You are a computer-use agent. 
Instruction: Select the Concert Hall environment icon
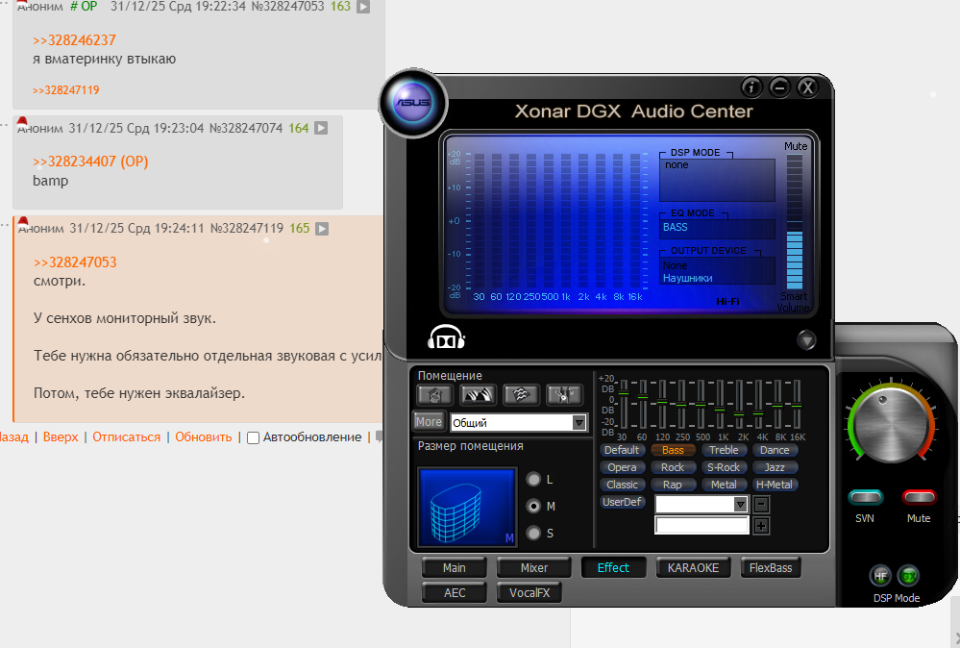pos(478,395)
